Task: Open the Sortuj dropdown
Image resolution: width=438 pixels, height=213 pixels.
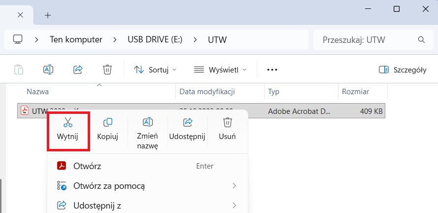Action: point(155,70)
